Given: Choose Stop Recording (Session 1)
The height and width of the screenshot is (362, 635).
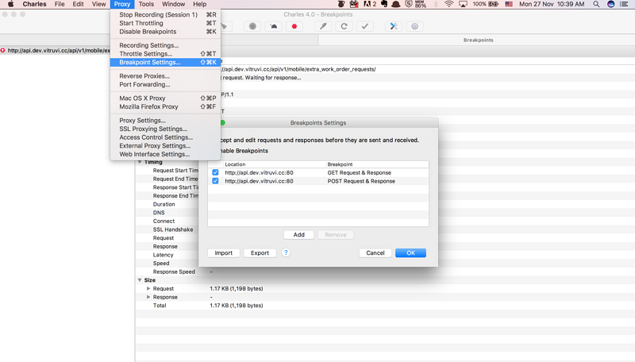Looking at the screenshot, I should pyautogui.click(x=165, y=14).
